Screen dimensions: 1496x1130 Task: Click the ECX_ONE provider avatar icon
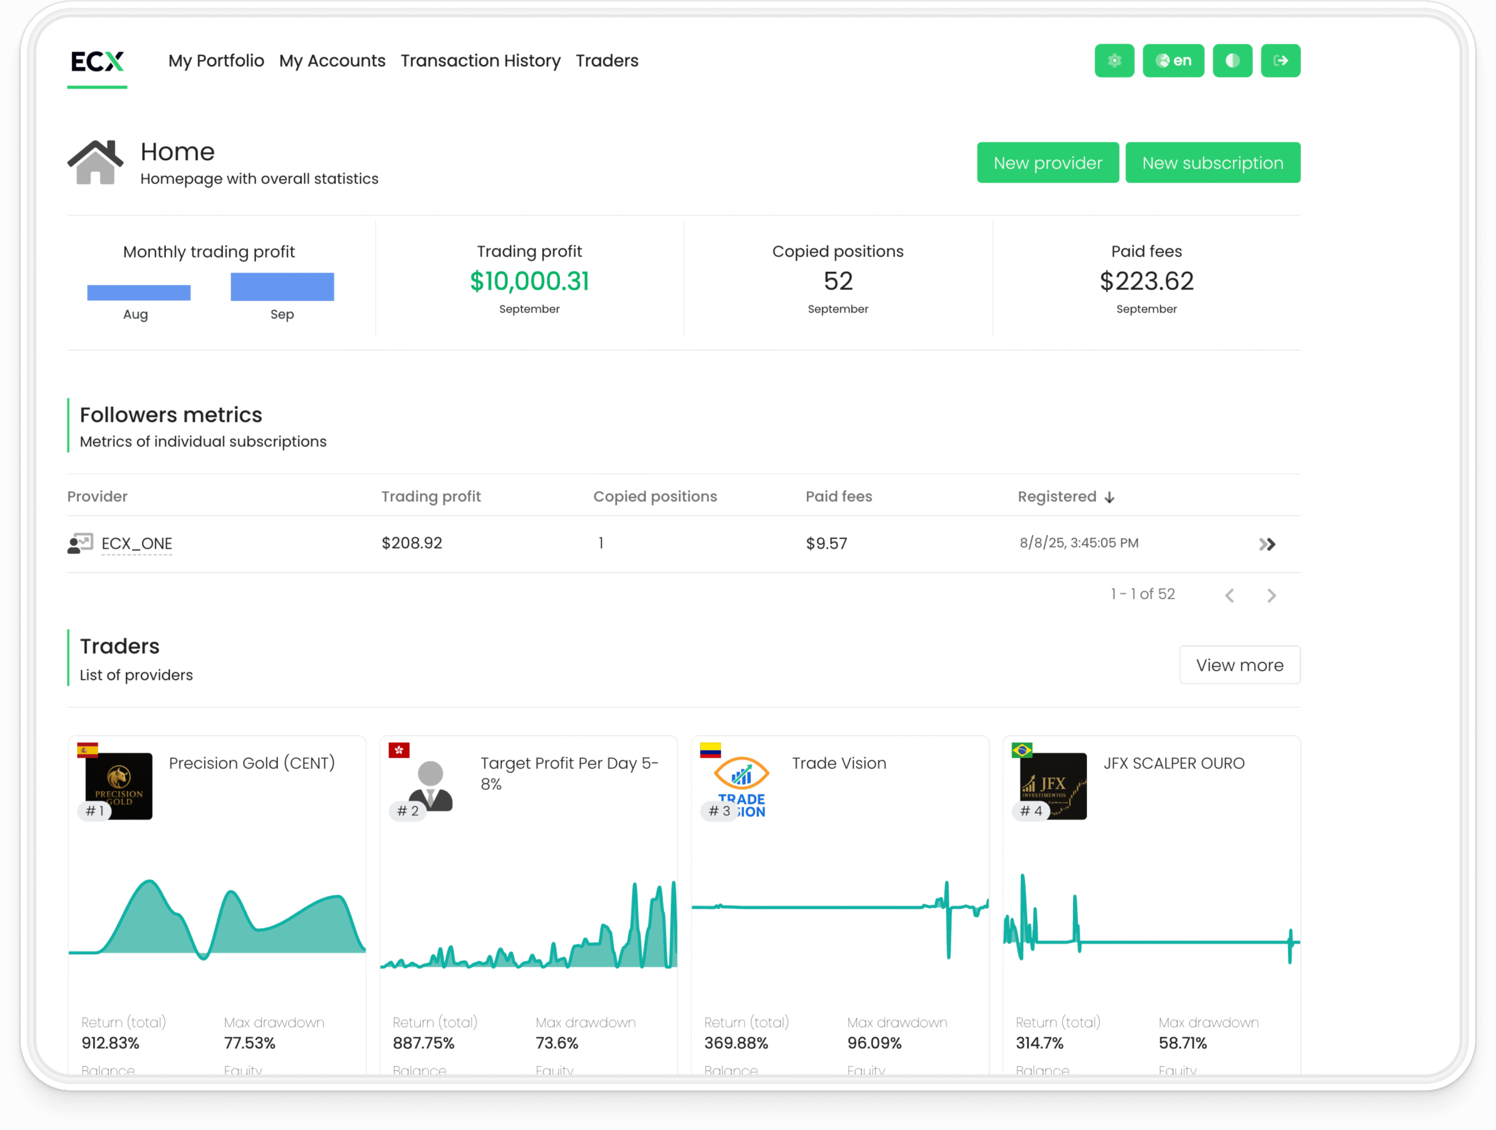point(80,543)
